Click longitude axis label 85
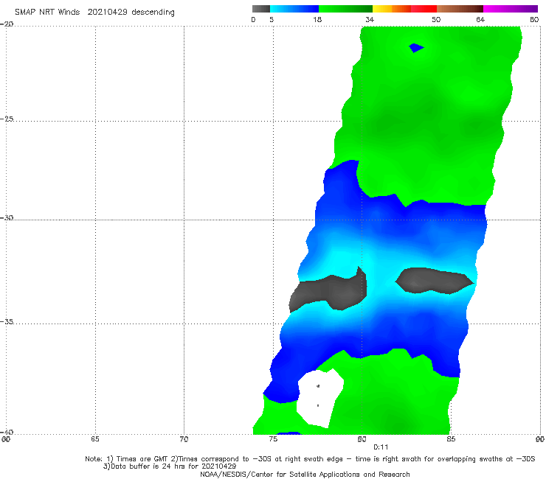 point(451,439)
